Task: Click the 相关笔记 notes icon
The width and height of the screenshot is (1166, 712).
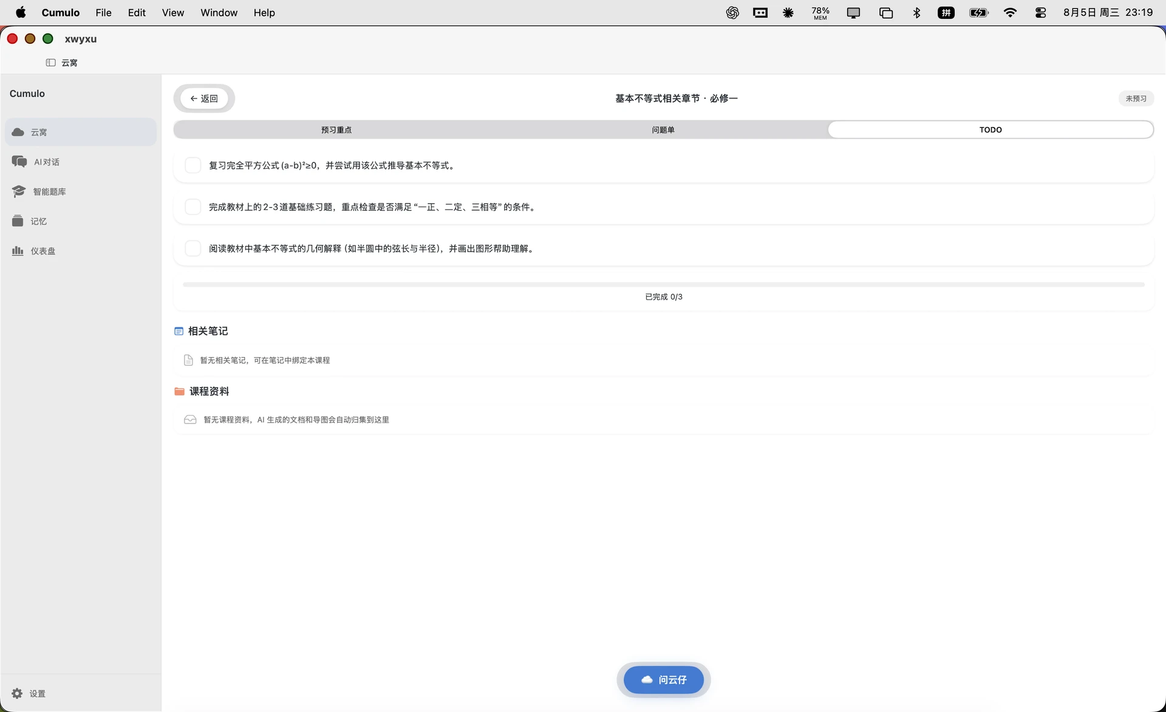Action: (179, 331)
